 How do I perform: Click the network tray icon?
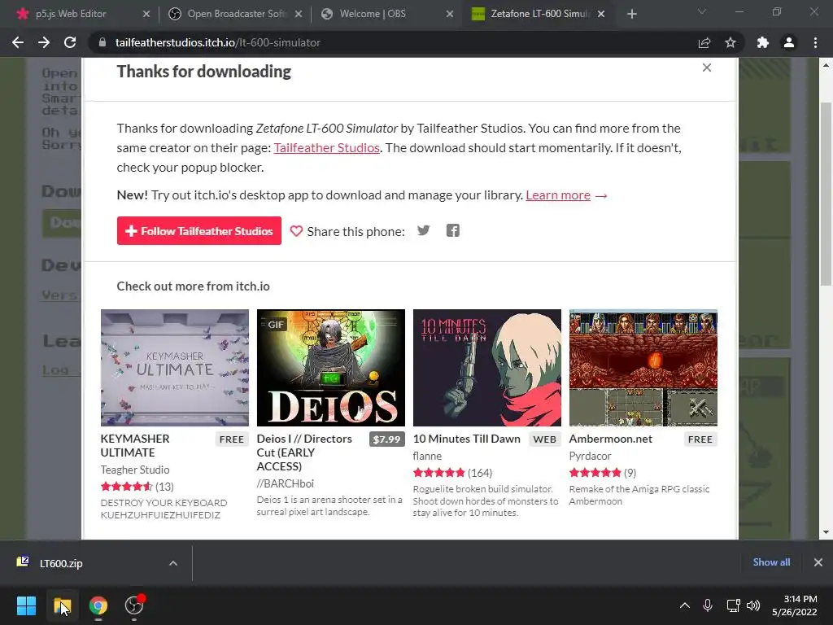(733, 605)
